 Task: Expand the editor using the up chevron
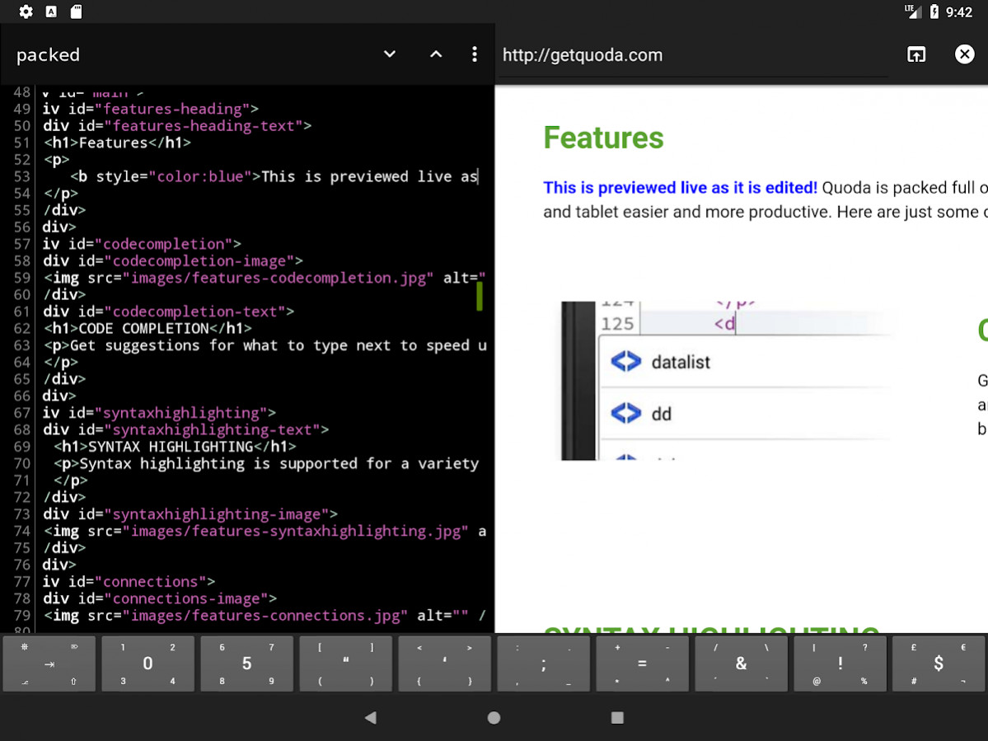point(435,54)
